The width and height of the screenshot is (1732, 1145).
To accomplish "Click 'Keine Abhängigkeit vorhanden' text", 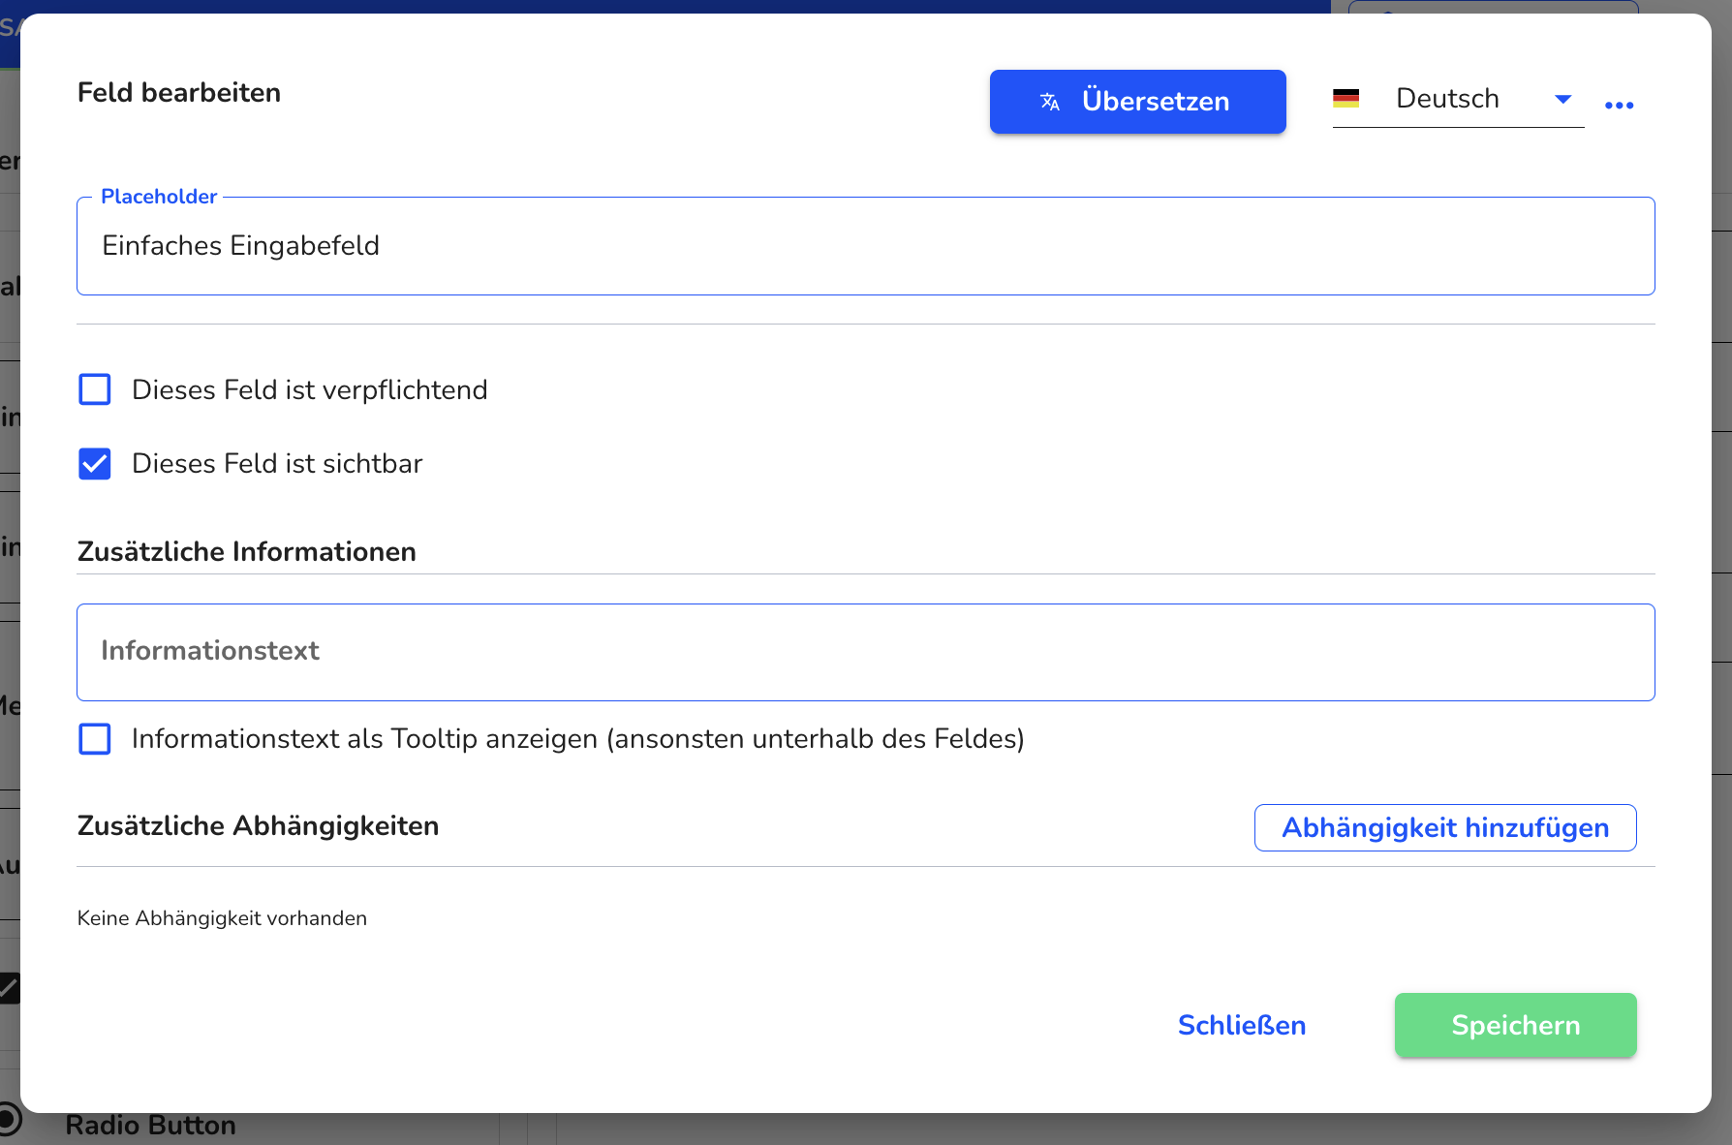I will [x=222, y=918].
